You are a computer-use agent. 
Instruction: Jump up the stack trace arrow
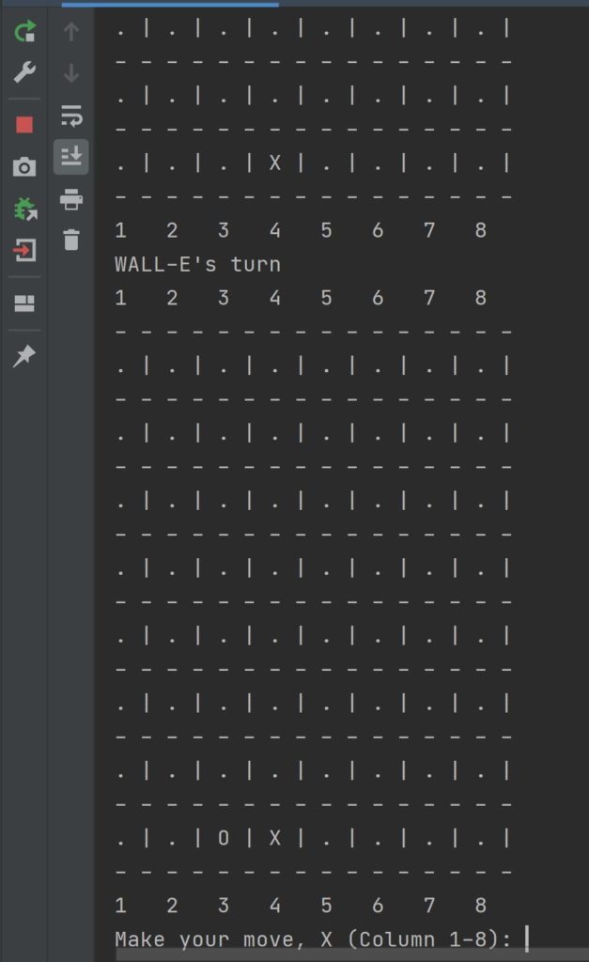71,33
